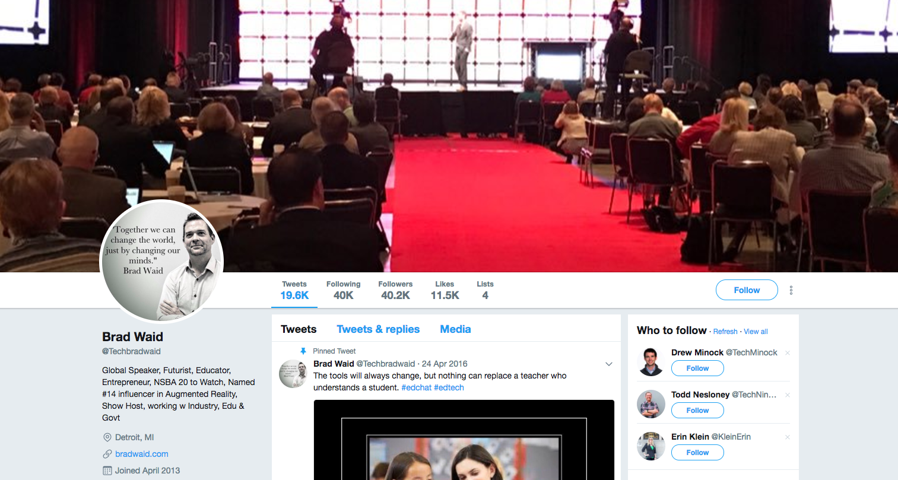Image resolution: width=898 pixels, height=480 pixels.
Task: Open Drew Minock @TechMinock profile name
Action: (x=724, y=352)
